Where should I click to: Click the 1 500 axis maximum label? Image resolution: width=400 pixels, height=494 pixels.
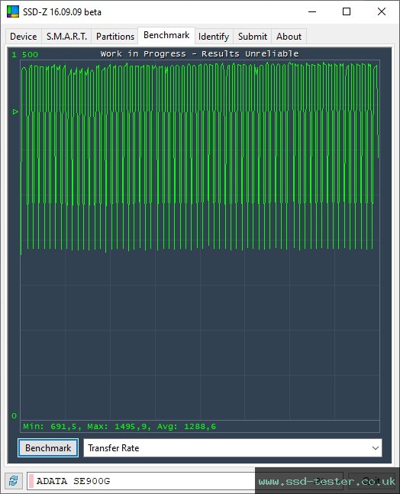(x=25, y=54)
